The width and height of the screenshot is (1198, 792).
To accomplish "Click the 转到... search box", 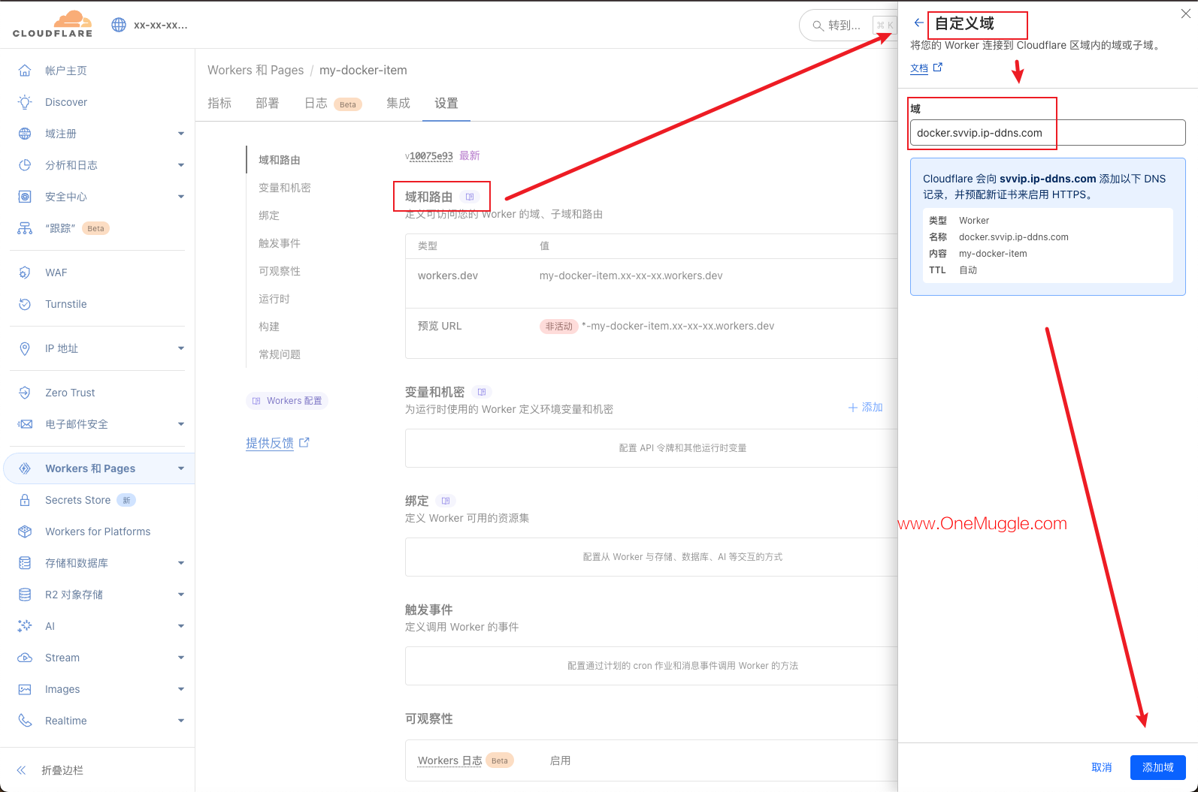I will (x=848, y=26).
